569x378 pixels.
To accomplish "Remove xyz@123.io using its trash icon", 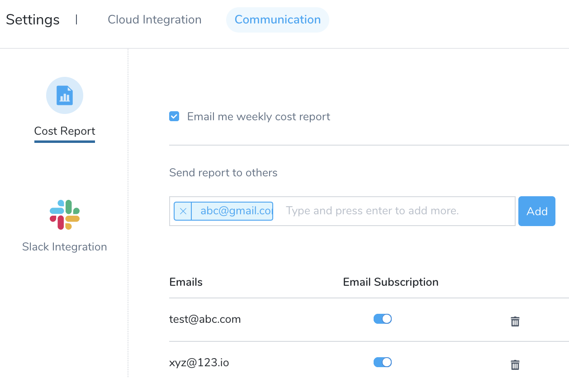I will click(x=515, y=365).
